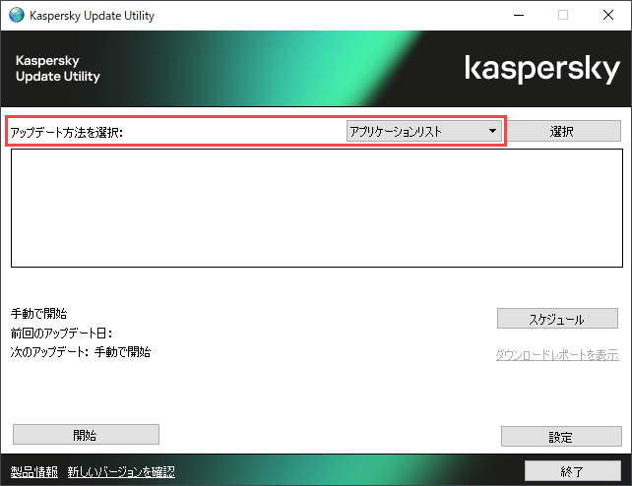Click the 新しいバージョンを確認 link
This screenshot has height=486, width=632.
tap(121, 471)
